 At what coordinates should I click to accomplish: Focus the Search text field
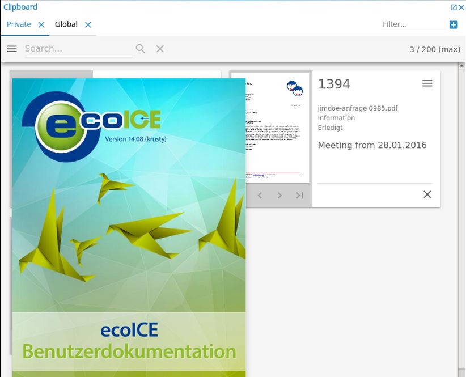coord(78,49)
